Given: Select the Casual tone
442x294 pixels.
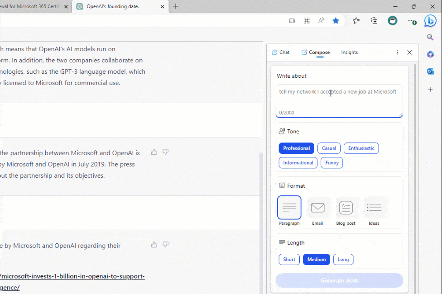Looking at the screenshot, I should pos(329,148).
